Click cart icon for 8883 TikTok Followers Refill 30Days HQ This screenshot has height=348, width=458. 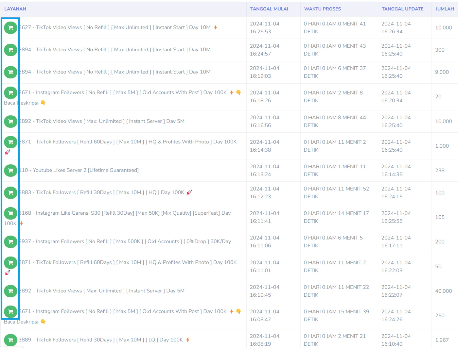click(x=10, y=193)
